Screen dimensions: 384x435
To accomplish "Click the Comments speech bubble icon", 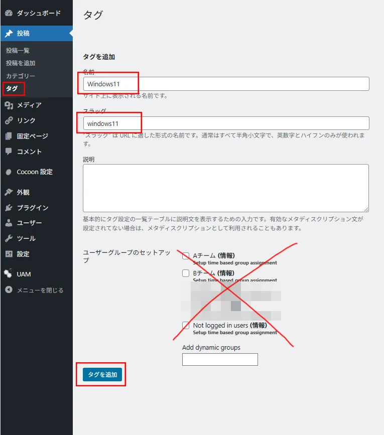I will 9,152.
